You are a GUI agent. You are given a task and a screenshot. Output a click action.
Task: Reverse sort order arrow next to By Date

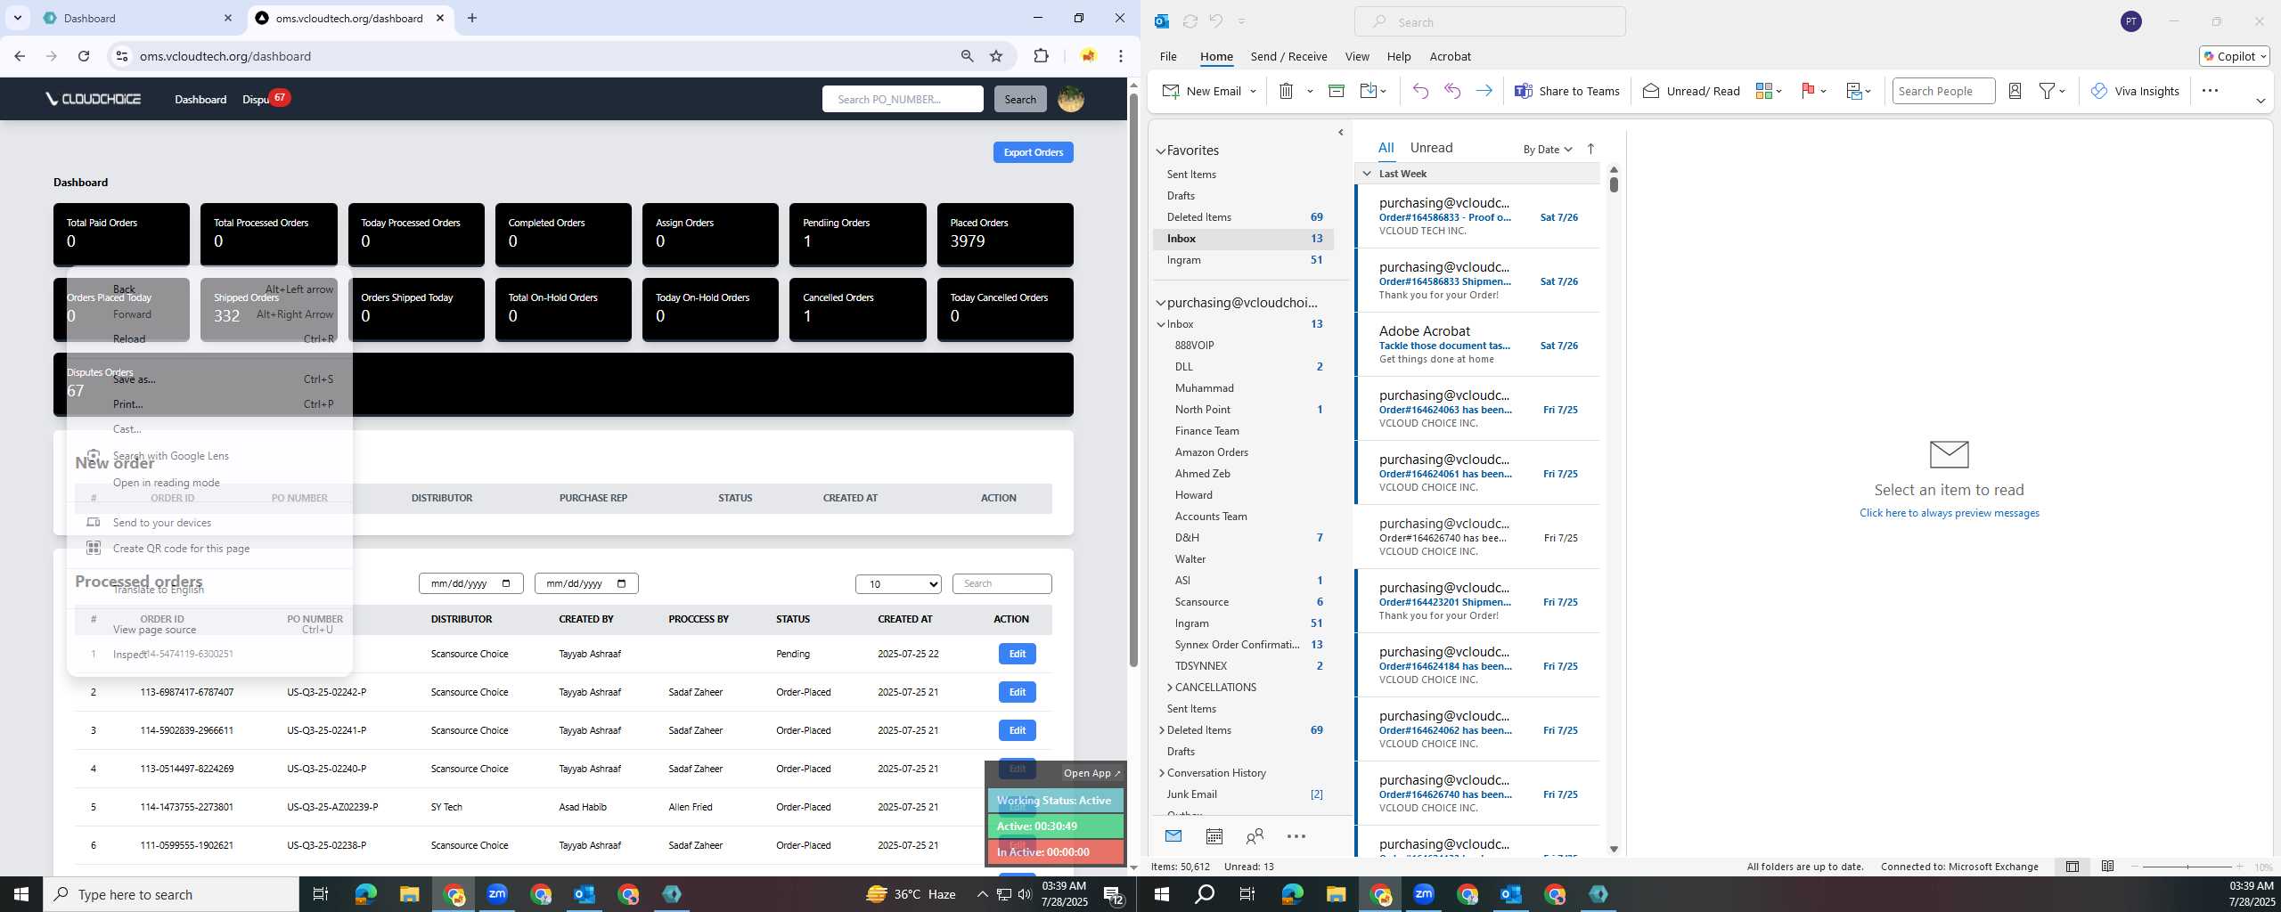pyautogui.click(x=1590, y=149)
